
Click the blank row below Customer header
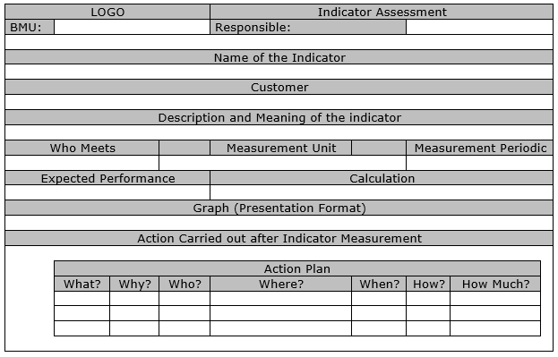[279, 102]
